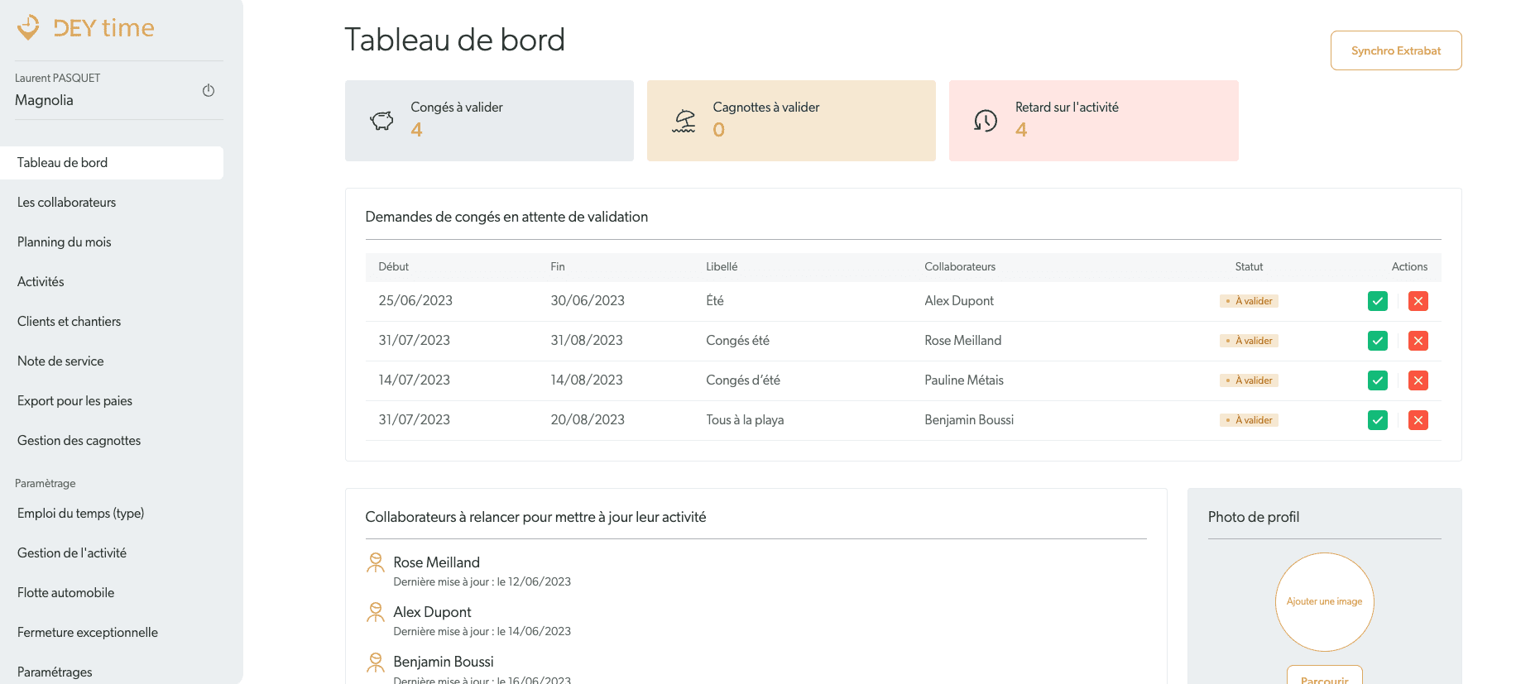Click the Synchro Extrabat button
The height and width of the screenshot is (684, 1516).
coord(1396,50)
